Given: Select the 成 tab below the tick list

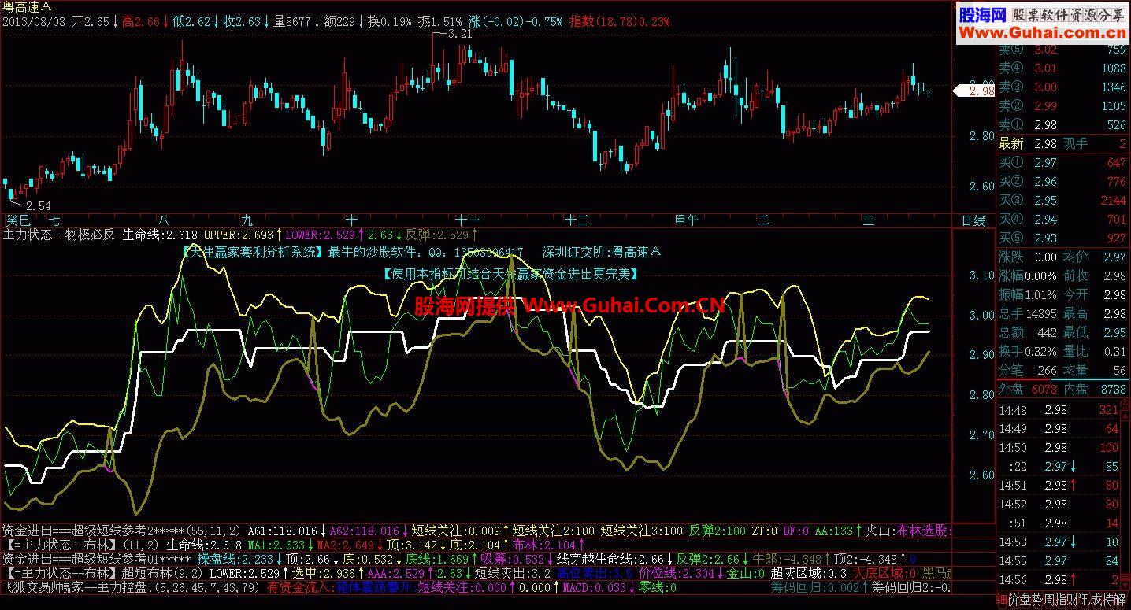Looking at the screenshot, I should [1096, 600].
